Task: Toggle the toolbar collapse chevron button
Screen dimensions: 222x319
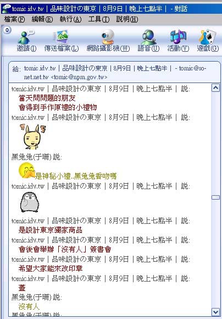Action: point(7,30)
